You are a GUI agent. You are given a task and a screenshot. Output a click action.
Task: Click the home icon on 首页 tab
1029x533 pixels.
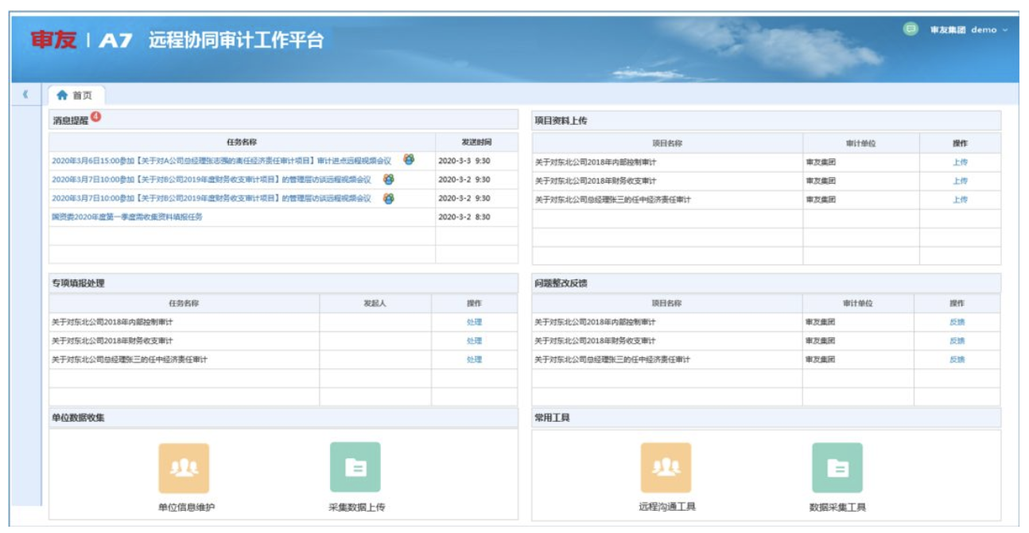coord(62,95)
